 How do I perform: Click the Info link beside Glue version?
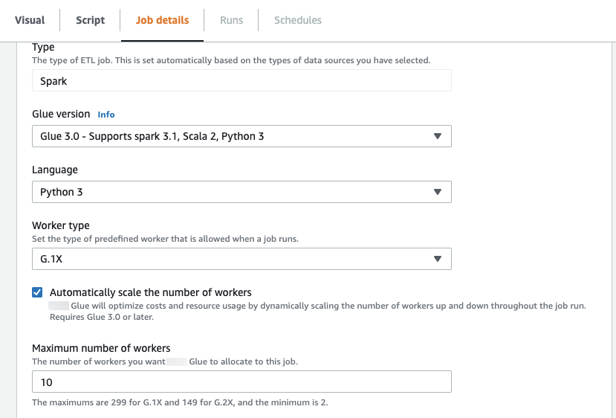[x=106, y=115]
